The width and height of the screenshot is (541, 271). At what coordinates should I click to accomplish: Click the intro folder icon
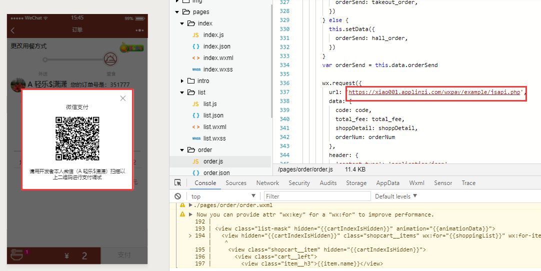(x=191, y=81)
